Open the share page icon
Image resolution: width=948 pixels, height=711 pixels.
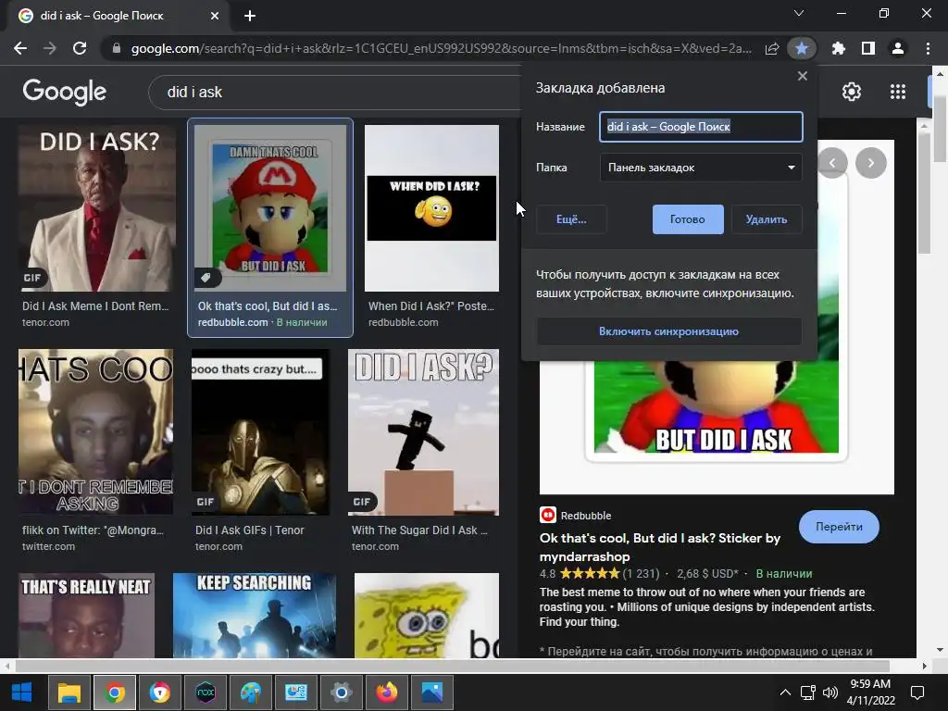(772, 48)
